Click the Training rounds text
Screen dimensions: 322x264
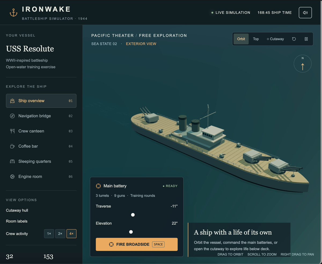tap(143, 196)
